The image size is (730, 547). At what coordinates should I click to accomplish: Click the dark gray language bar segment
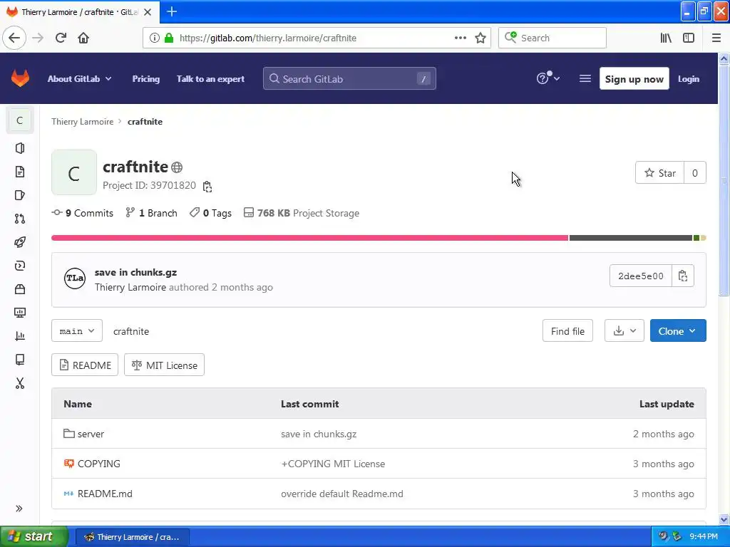point(630,238)
